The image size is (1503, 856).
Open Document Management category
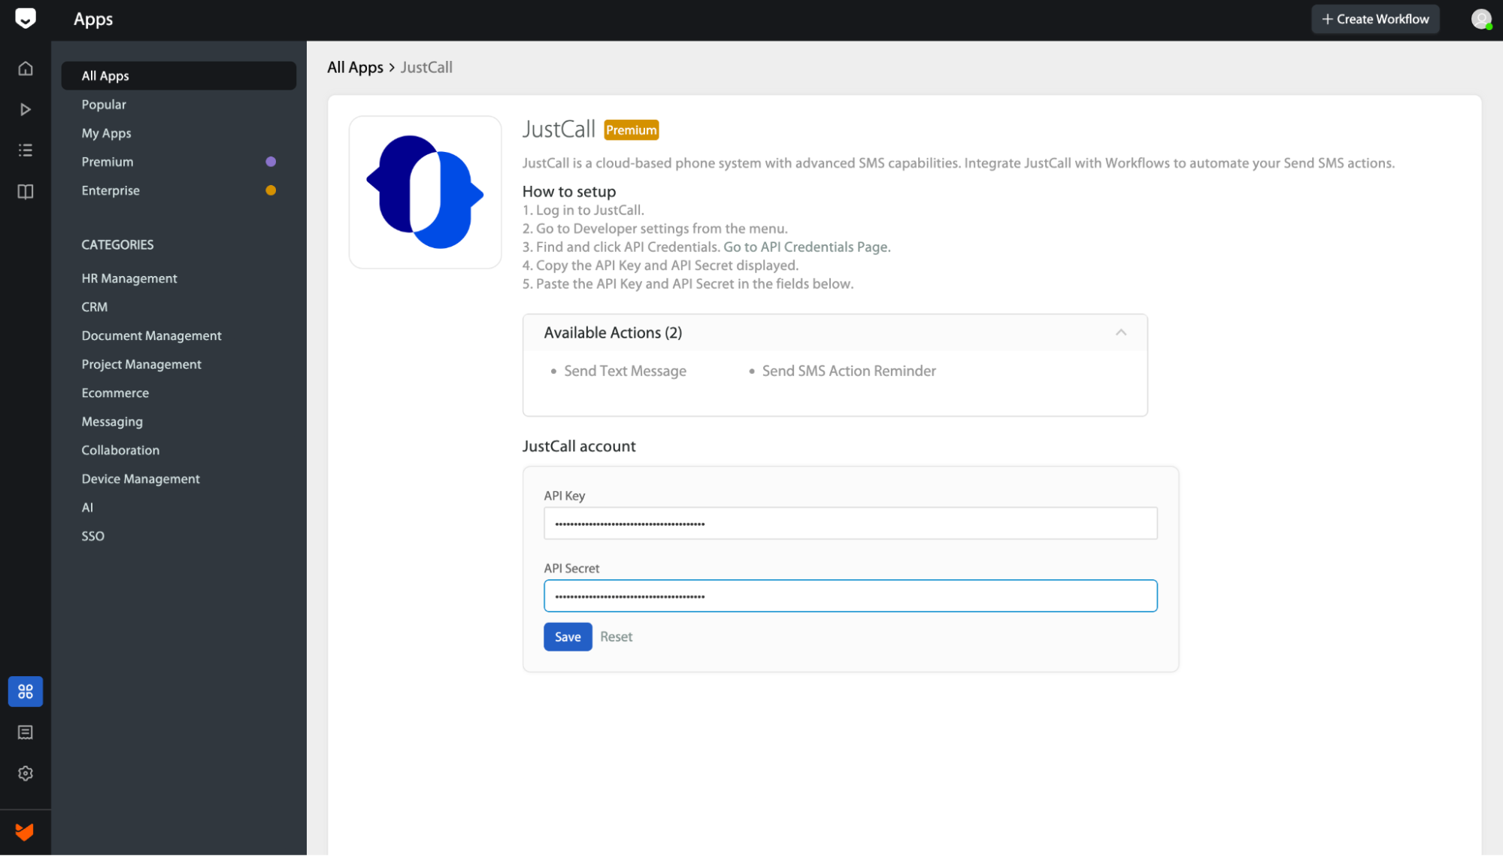coord(151,335)
